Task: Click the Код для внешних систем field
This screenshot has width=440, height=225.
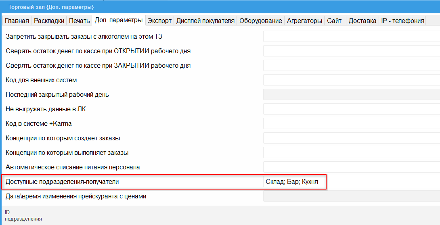Action: (352, 80)
